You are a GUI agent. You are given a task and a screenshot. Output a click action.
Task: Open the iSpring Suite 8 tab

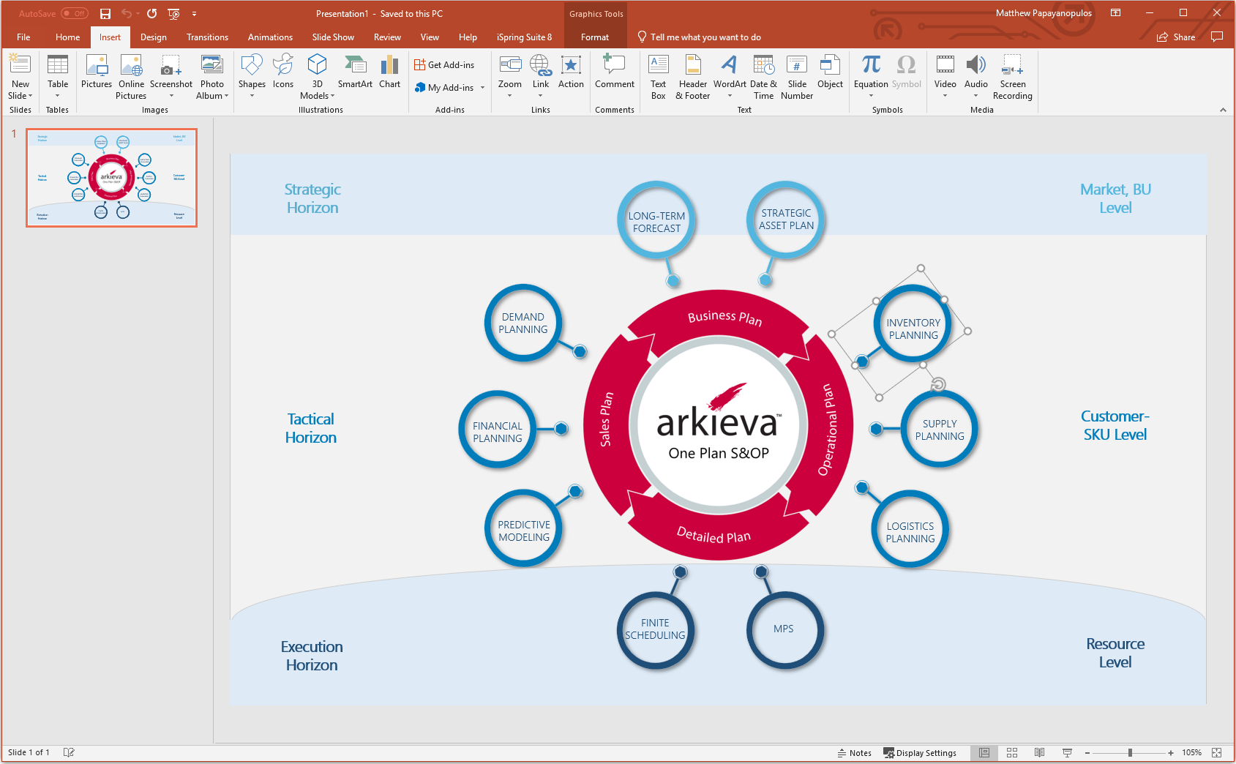[524, 37]
